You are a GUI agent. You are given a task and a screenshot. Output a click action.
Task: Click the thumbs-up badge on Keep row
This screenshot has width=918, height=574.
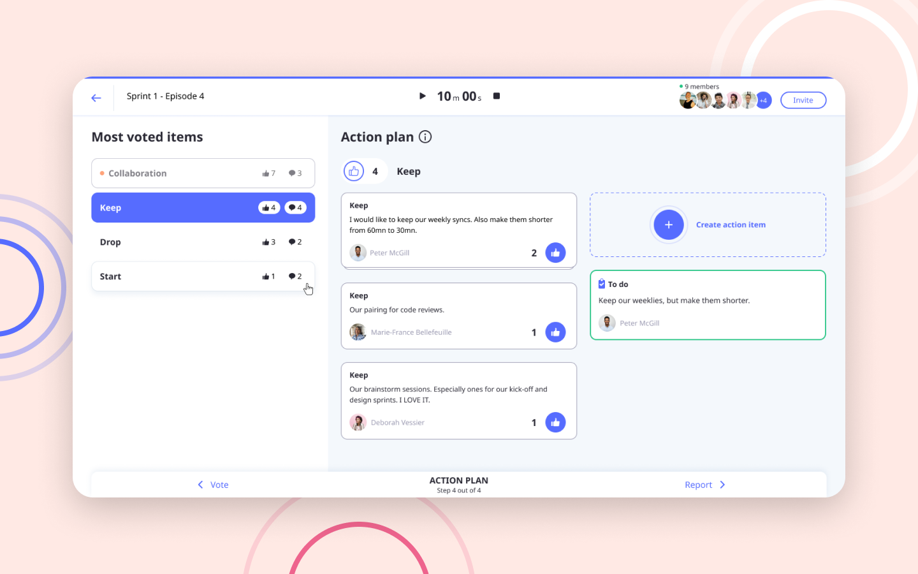tap(269, 207)
